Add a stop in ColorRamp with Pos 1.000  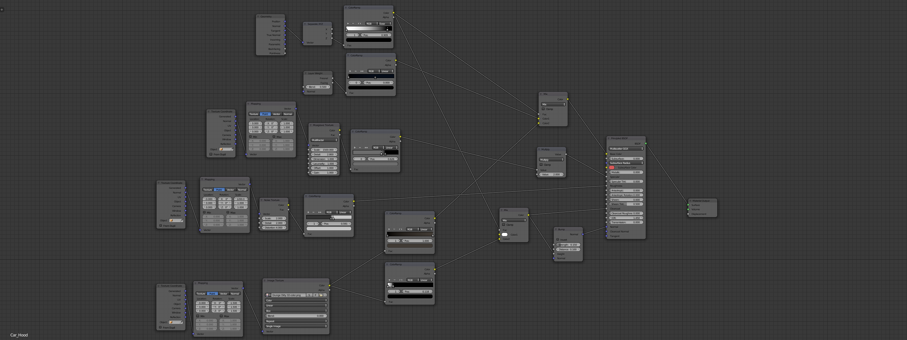(389, 229)
